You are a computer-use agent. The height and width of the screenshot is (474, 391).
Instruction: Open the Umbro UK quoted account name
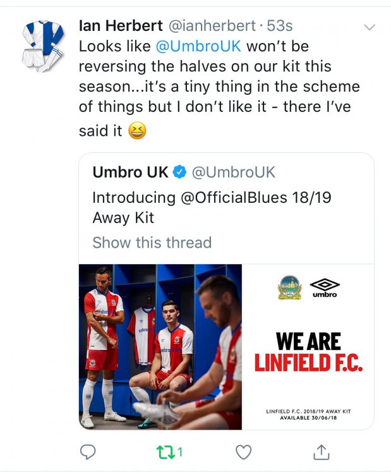(131, 172)
